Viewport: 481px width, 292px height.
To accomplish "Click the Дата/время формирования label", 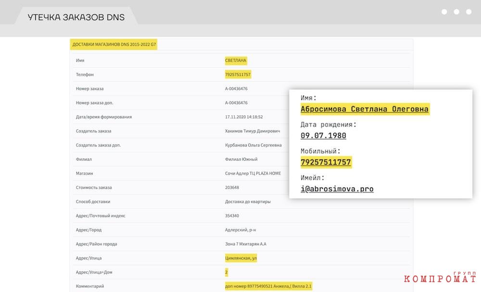I will click(x=104, y=117).
